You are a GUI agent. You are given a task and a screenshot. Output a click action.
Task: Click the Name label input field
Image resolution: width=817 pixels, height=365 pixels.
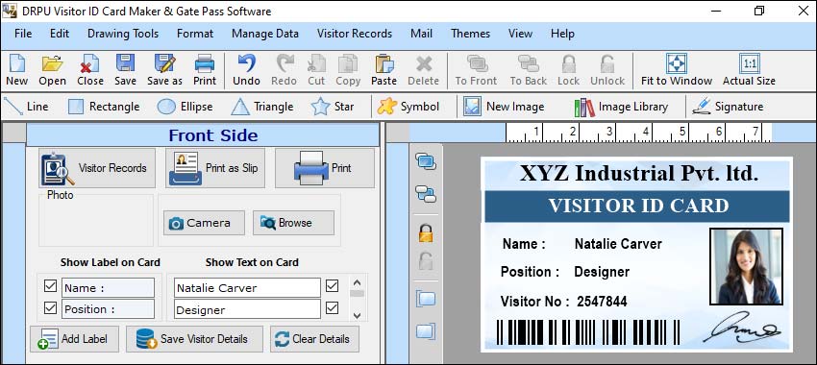coord(108,287)
